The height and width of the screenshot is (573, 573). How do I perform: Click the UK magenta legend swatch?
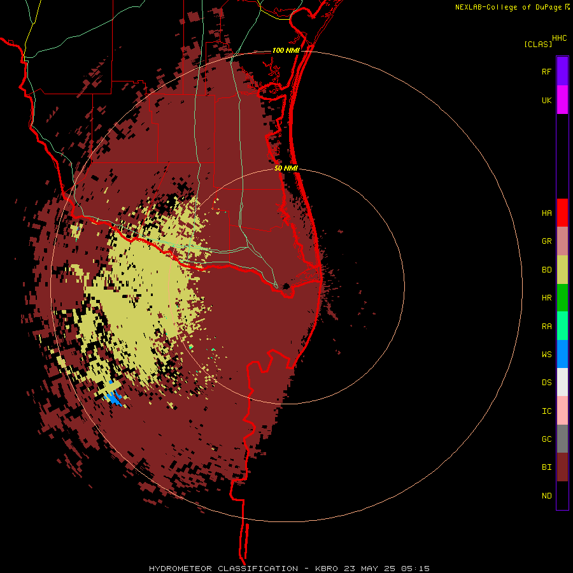pyautogui.click(x=562, y=100)
